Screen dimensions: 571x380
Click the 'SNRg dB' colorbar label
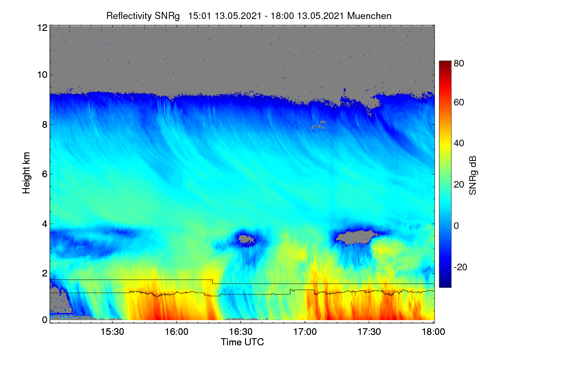click(473, 175)
